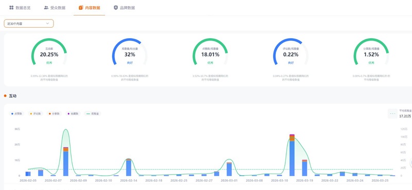The image size is (412, 190).
Task: Click the 30万 left axis value
Action: (18, 129)
